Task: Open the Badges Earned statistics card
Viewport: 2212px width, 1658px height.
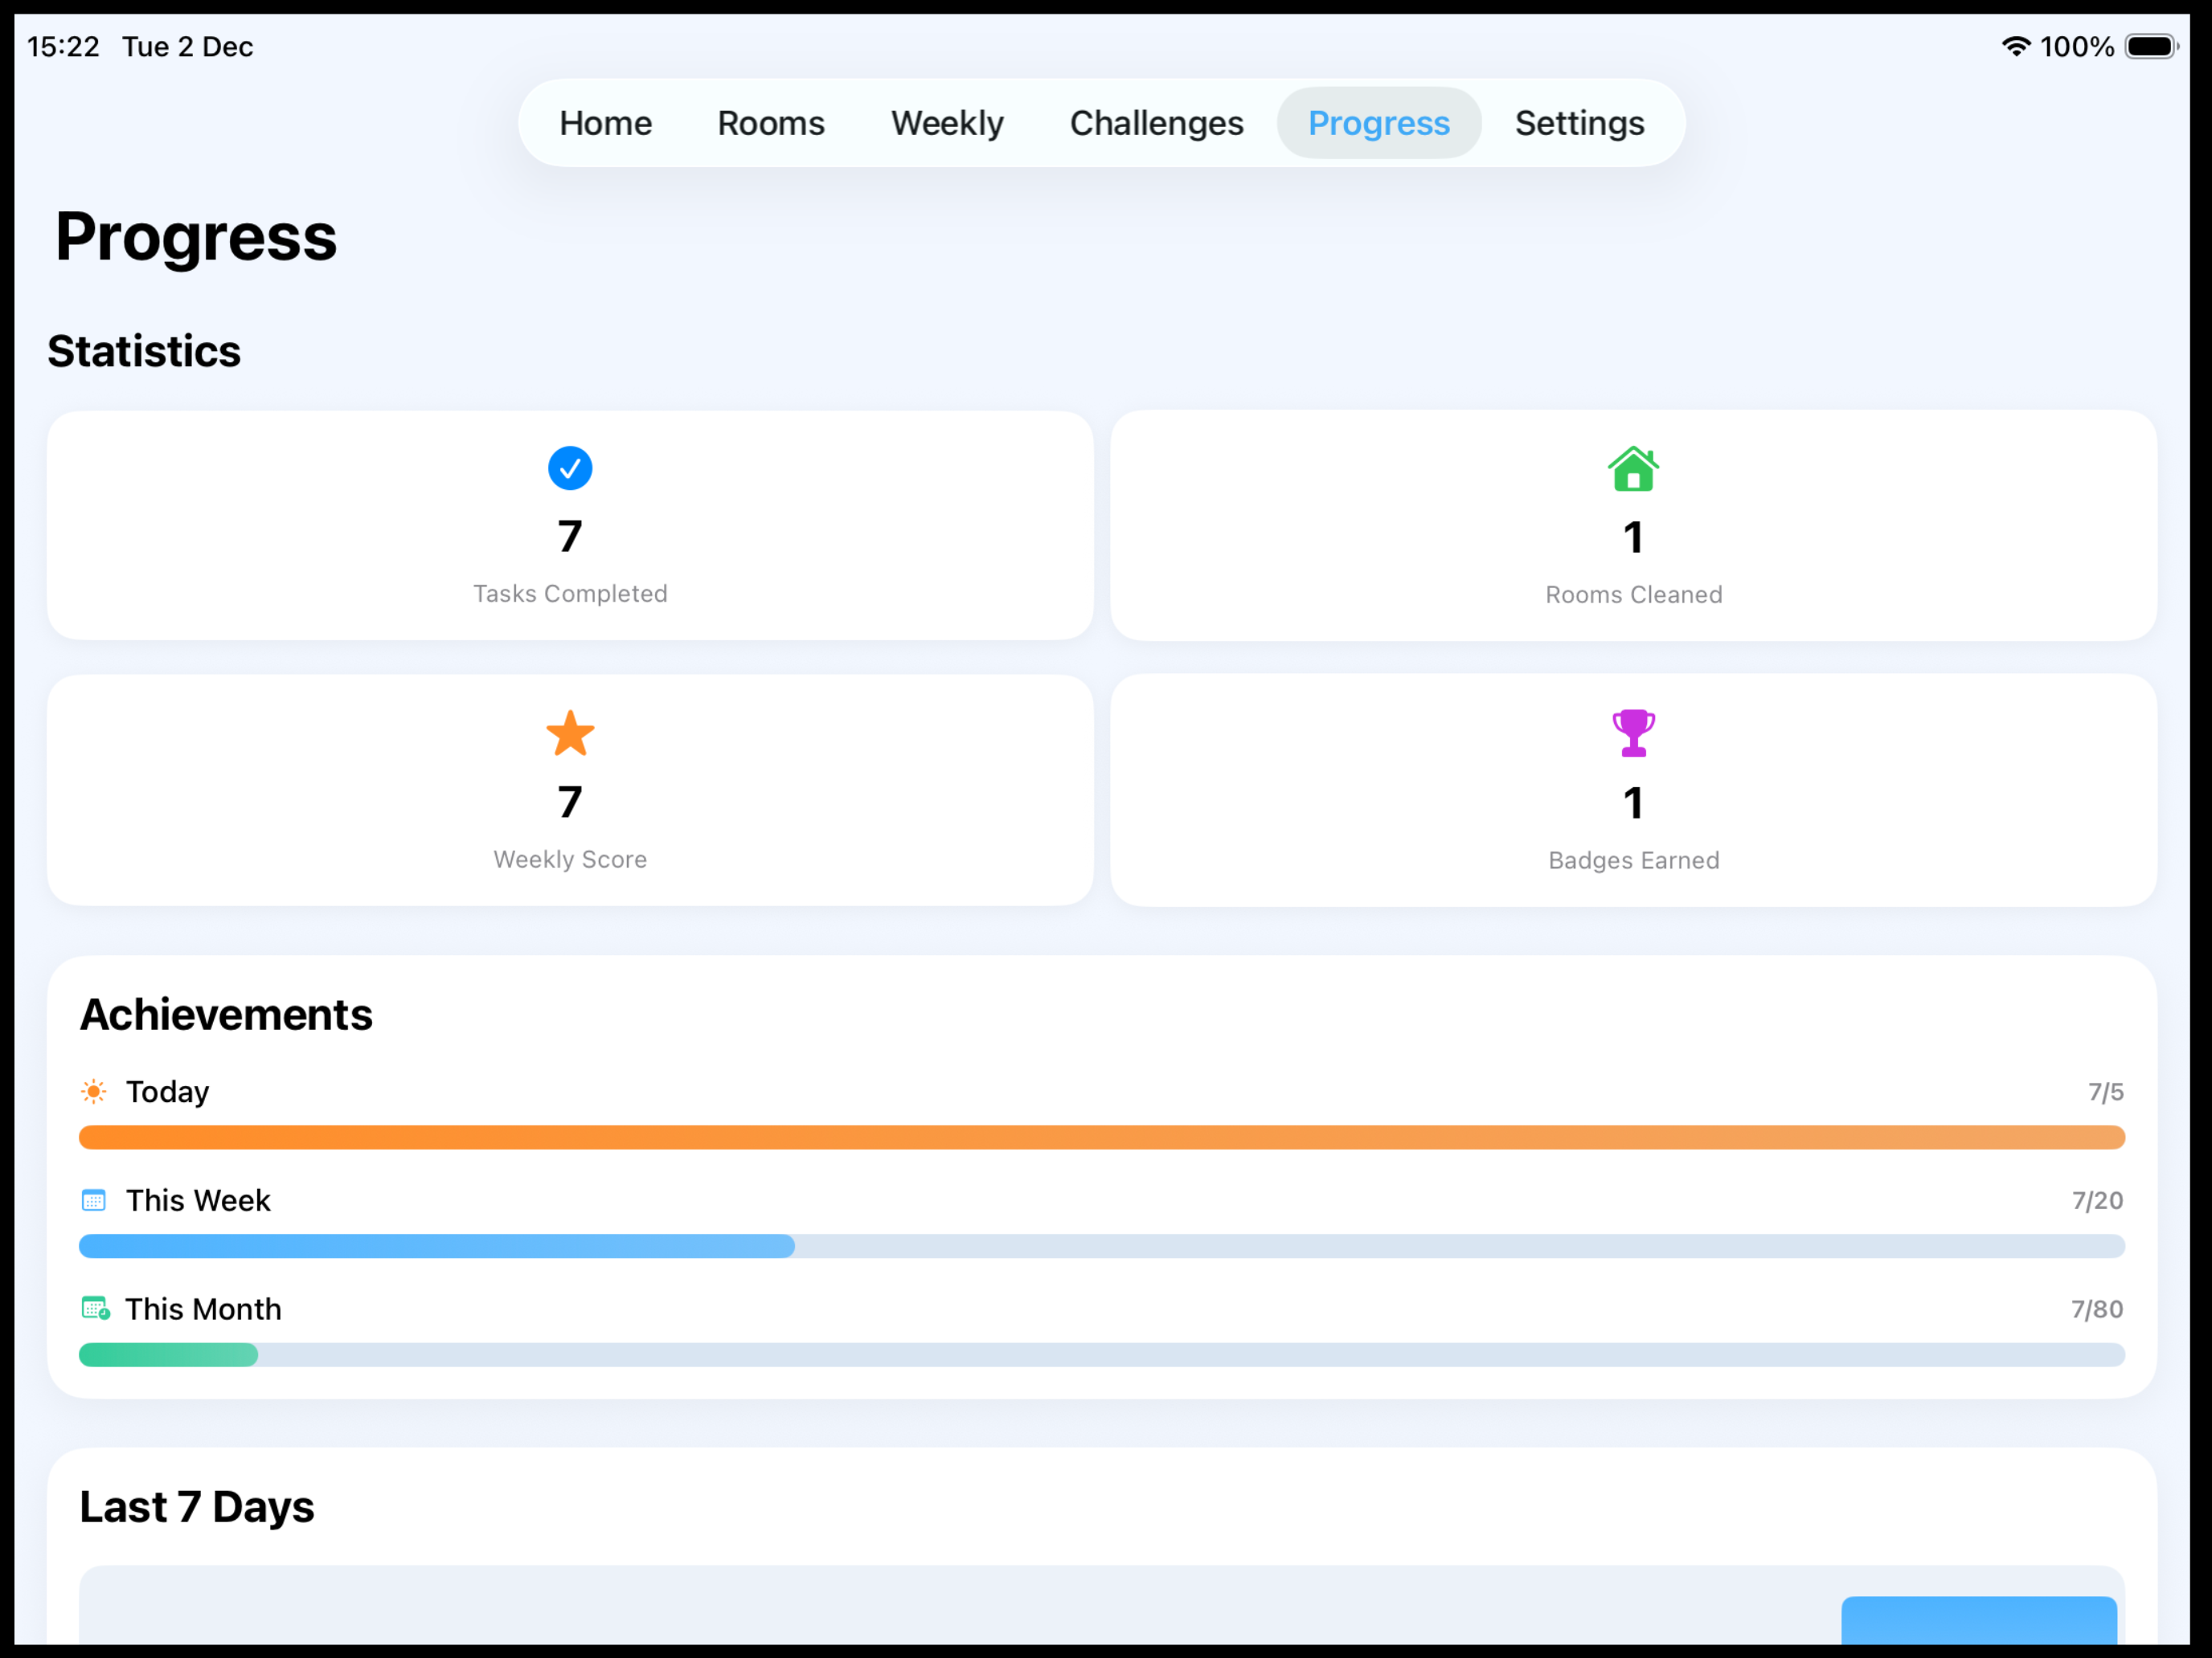Action: click(x=1633, y=790)
